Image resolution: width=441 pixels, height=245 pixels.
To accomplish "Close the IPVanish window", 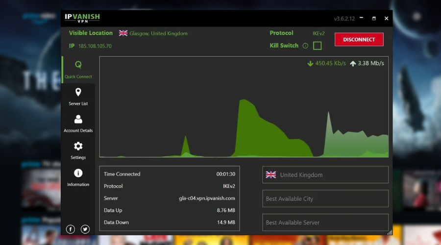I will 387,18.
